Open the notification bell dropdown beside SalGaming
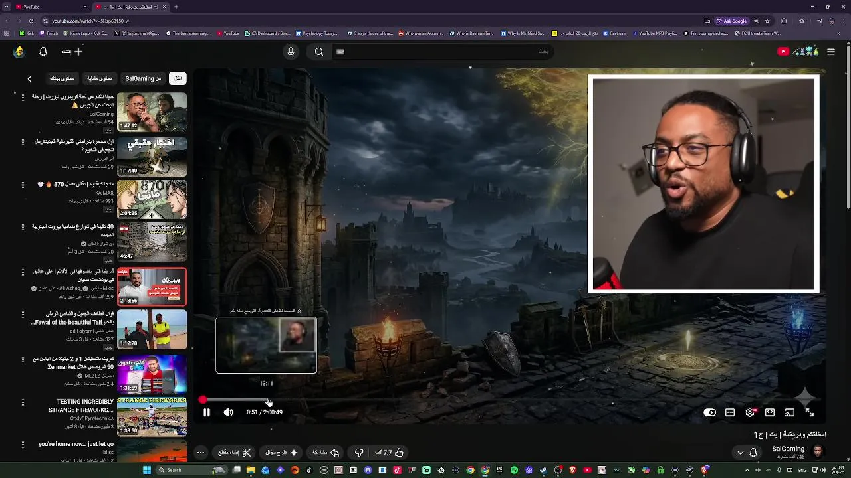Viewport: 851px width, 478px height. click(x=747, y=453)
